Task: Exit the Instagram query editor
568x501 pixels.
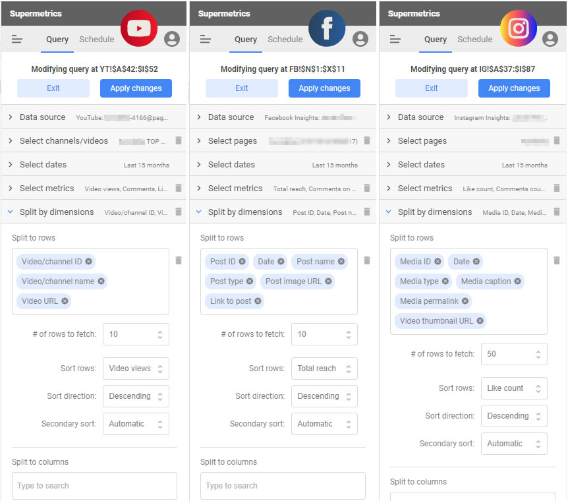Action: point(432,88)
